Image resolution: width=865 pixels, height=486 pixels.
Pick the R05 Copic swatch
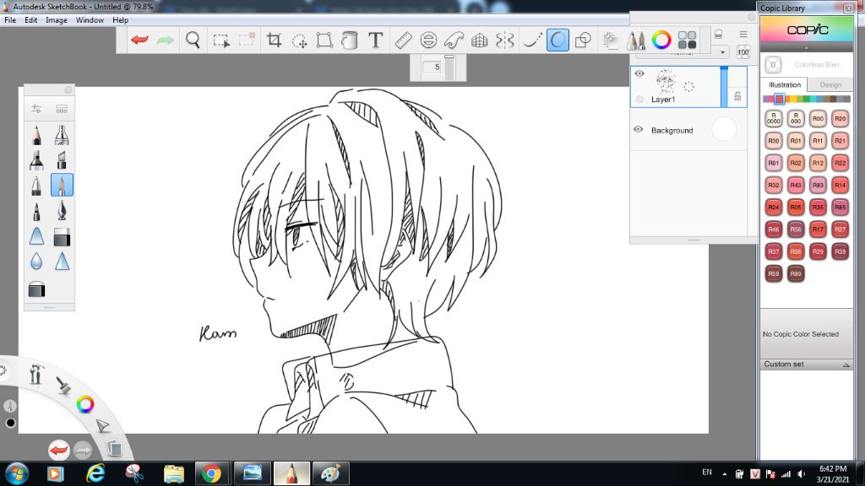tap(796, 208)
